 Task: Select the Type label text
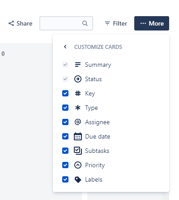click(x=91, y=108)
